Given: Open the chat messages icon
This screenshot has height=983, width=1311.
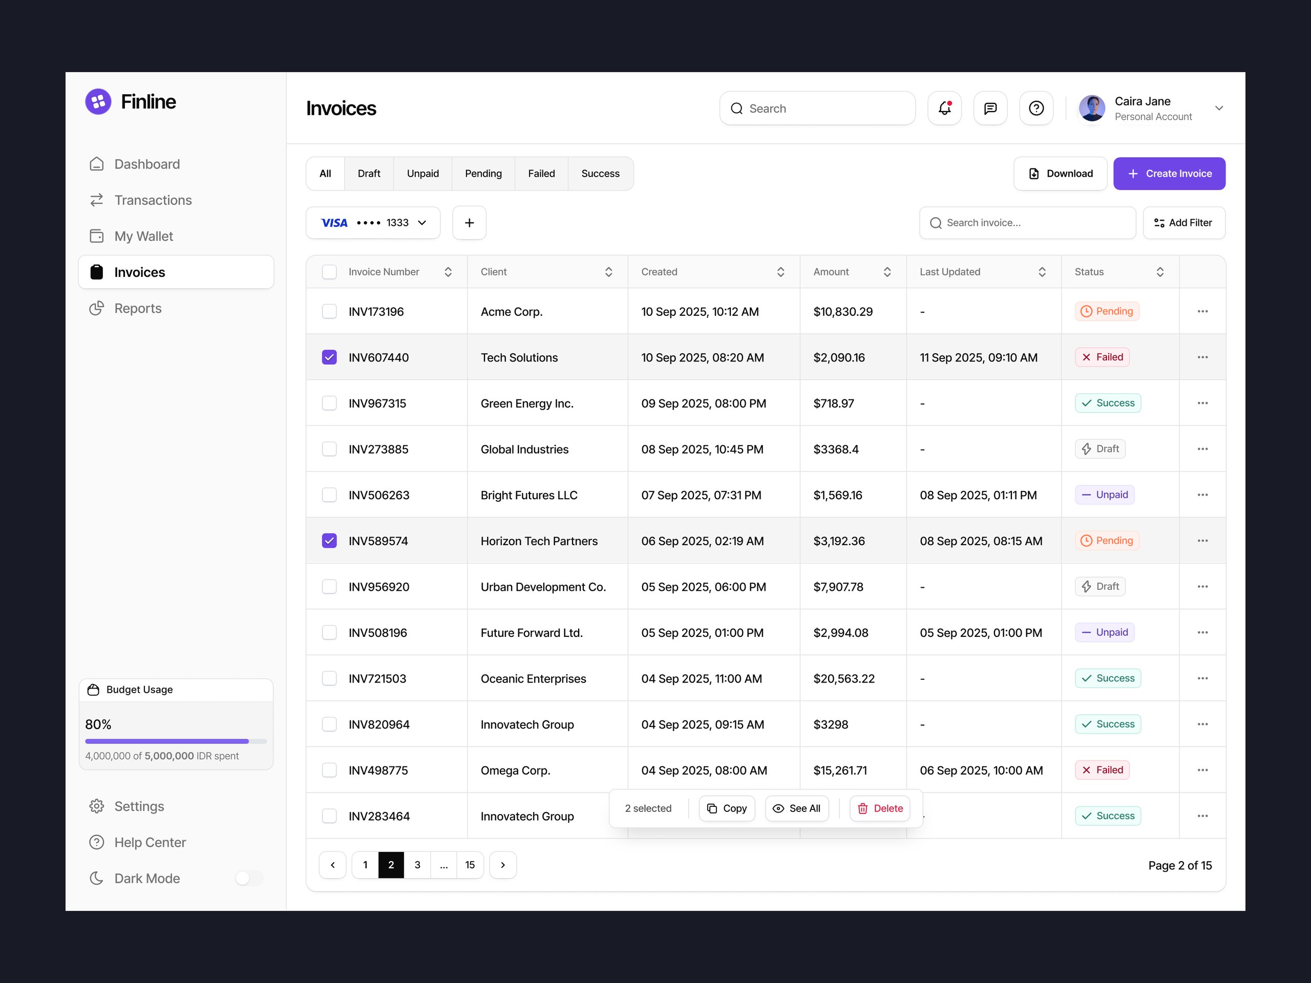Looking at the screenshot, I should (990, 108).
